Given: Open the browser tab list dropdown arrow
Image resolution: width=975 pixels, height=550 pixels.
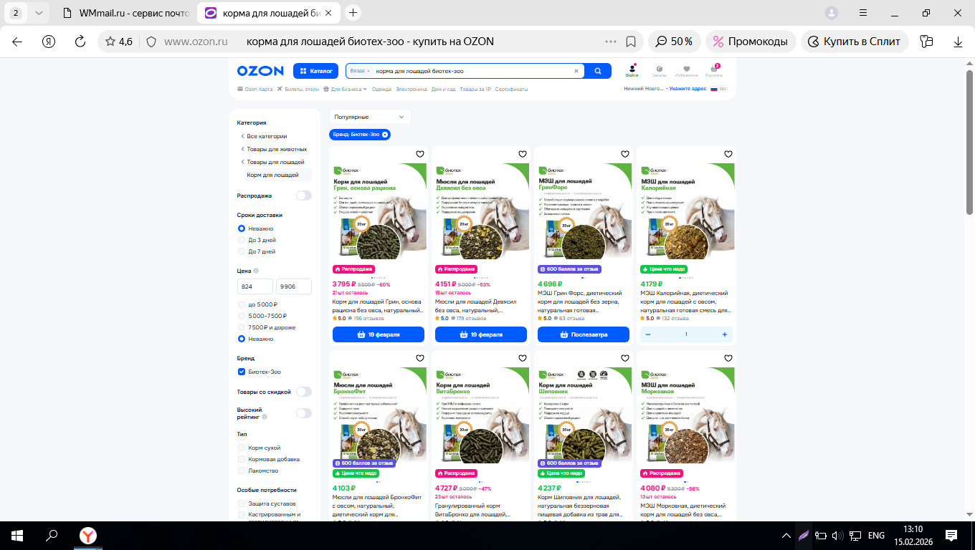Looking at the screenshot, I should coord(38,13).
